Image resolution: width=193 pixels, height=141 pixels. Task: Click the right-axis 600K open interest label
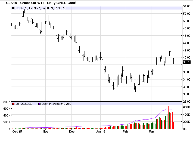[186, 107]
